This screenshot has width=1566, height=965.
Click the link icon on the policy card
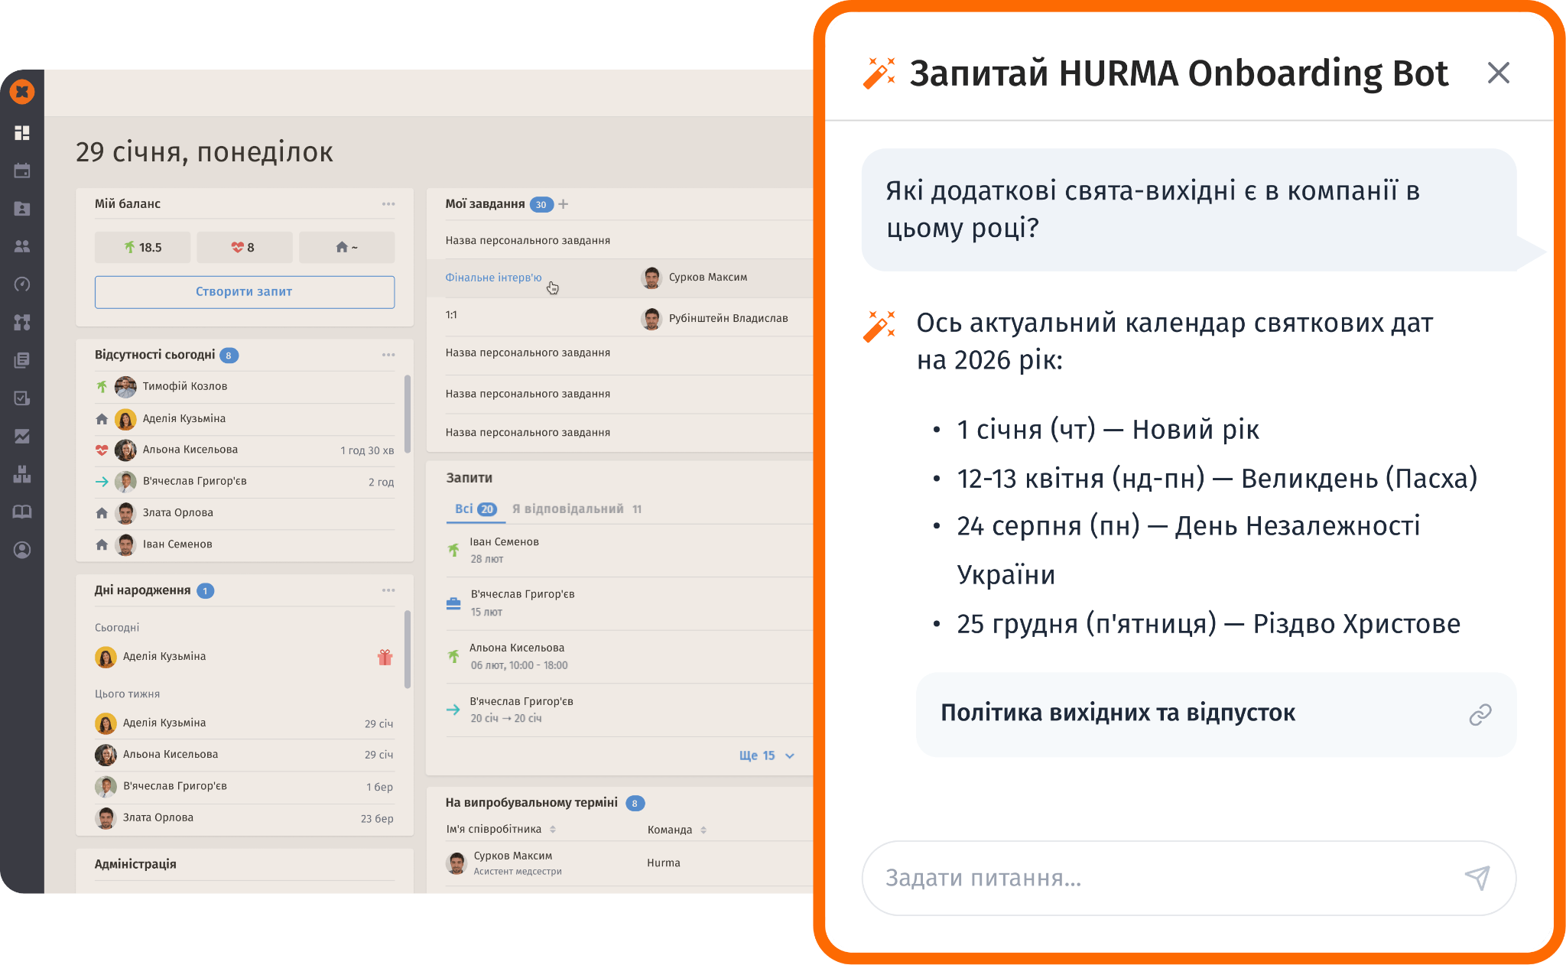tap(1480, 714)
